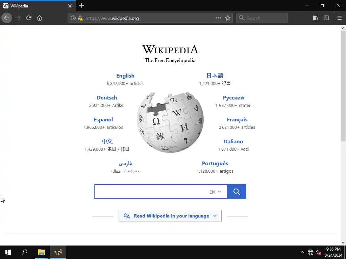Click the Wikipedia puzzle globe logo
Image resolution: width=346 pixels, height=259 pixels.
click(x=170, y=122)
